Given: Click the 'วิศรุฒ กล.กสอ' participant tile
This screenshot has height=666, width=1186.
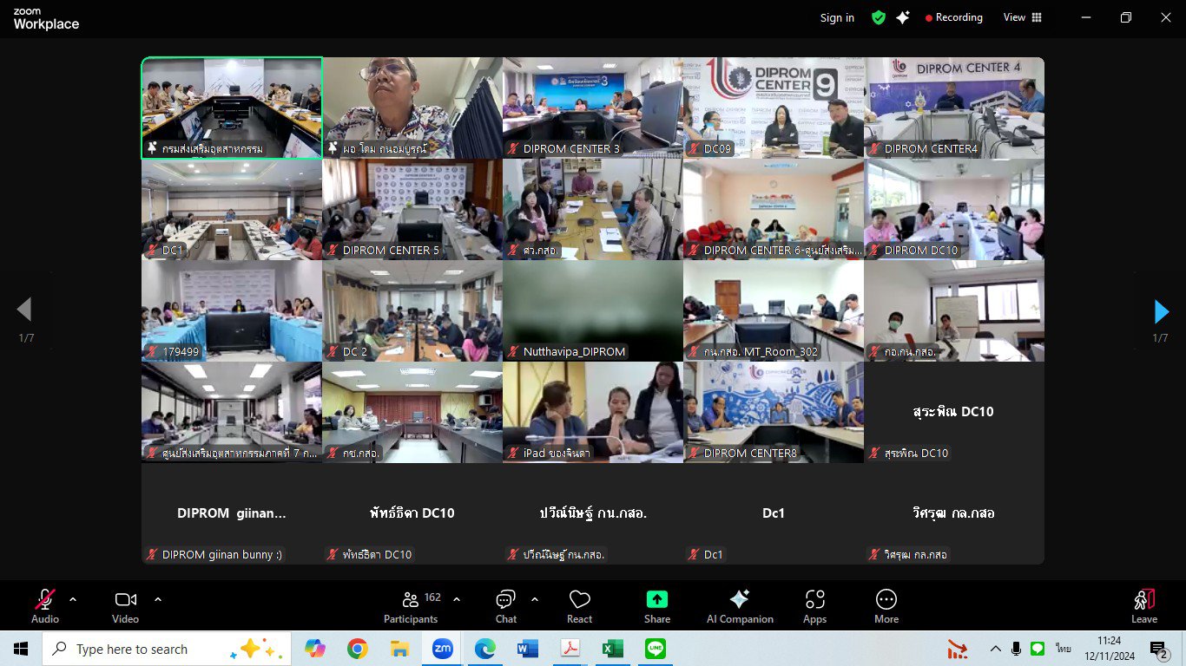Looking at the screenshot, I should point(954,513).
